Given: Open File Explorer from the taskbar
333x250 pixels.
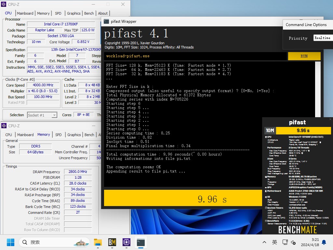Looking at the screenshot, I should coord(98,242).
